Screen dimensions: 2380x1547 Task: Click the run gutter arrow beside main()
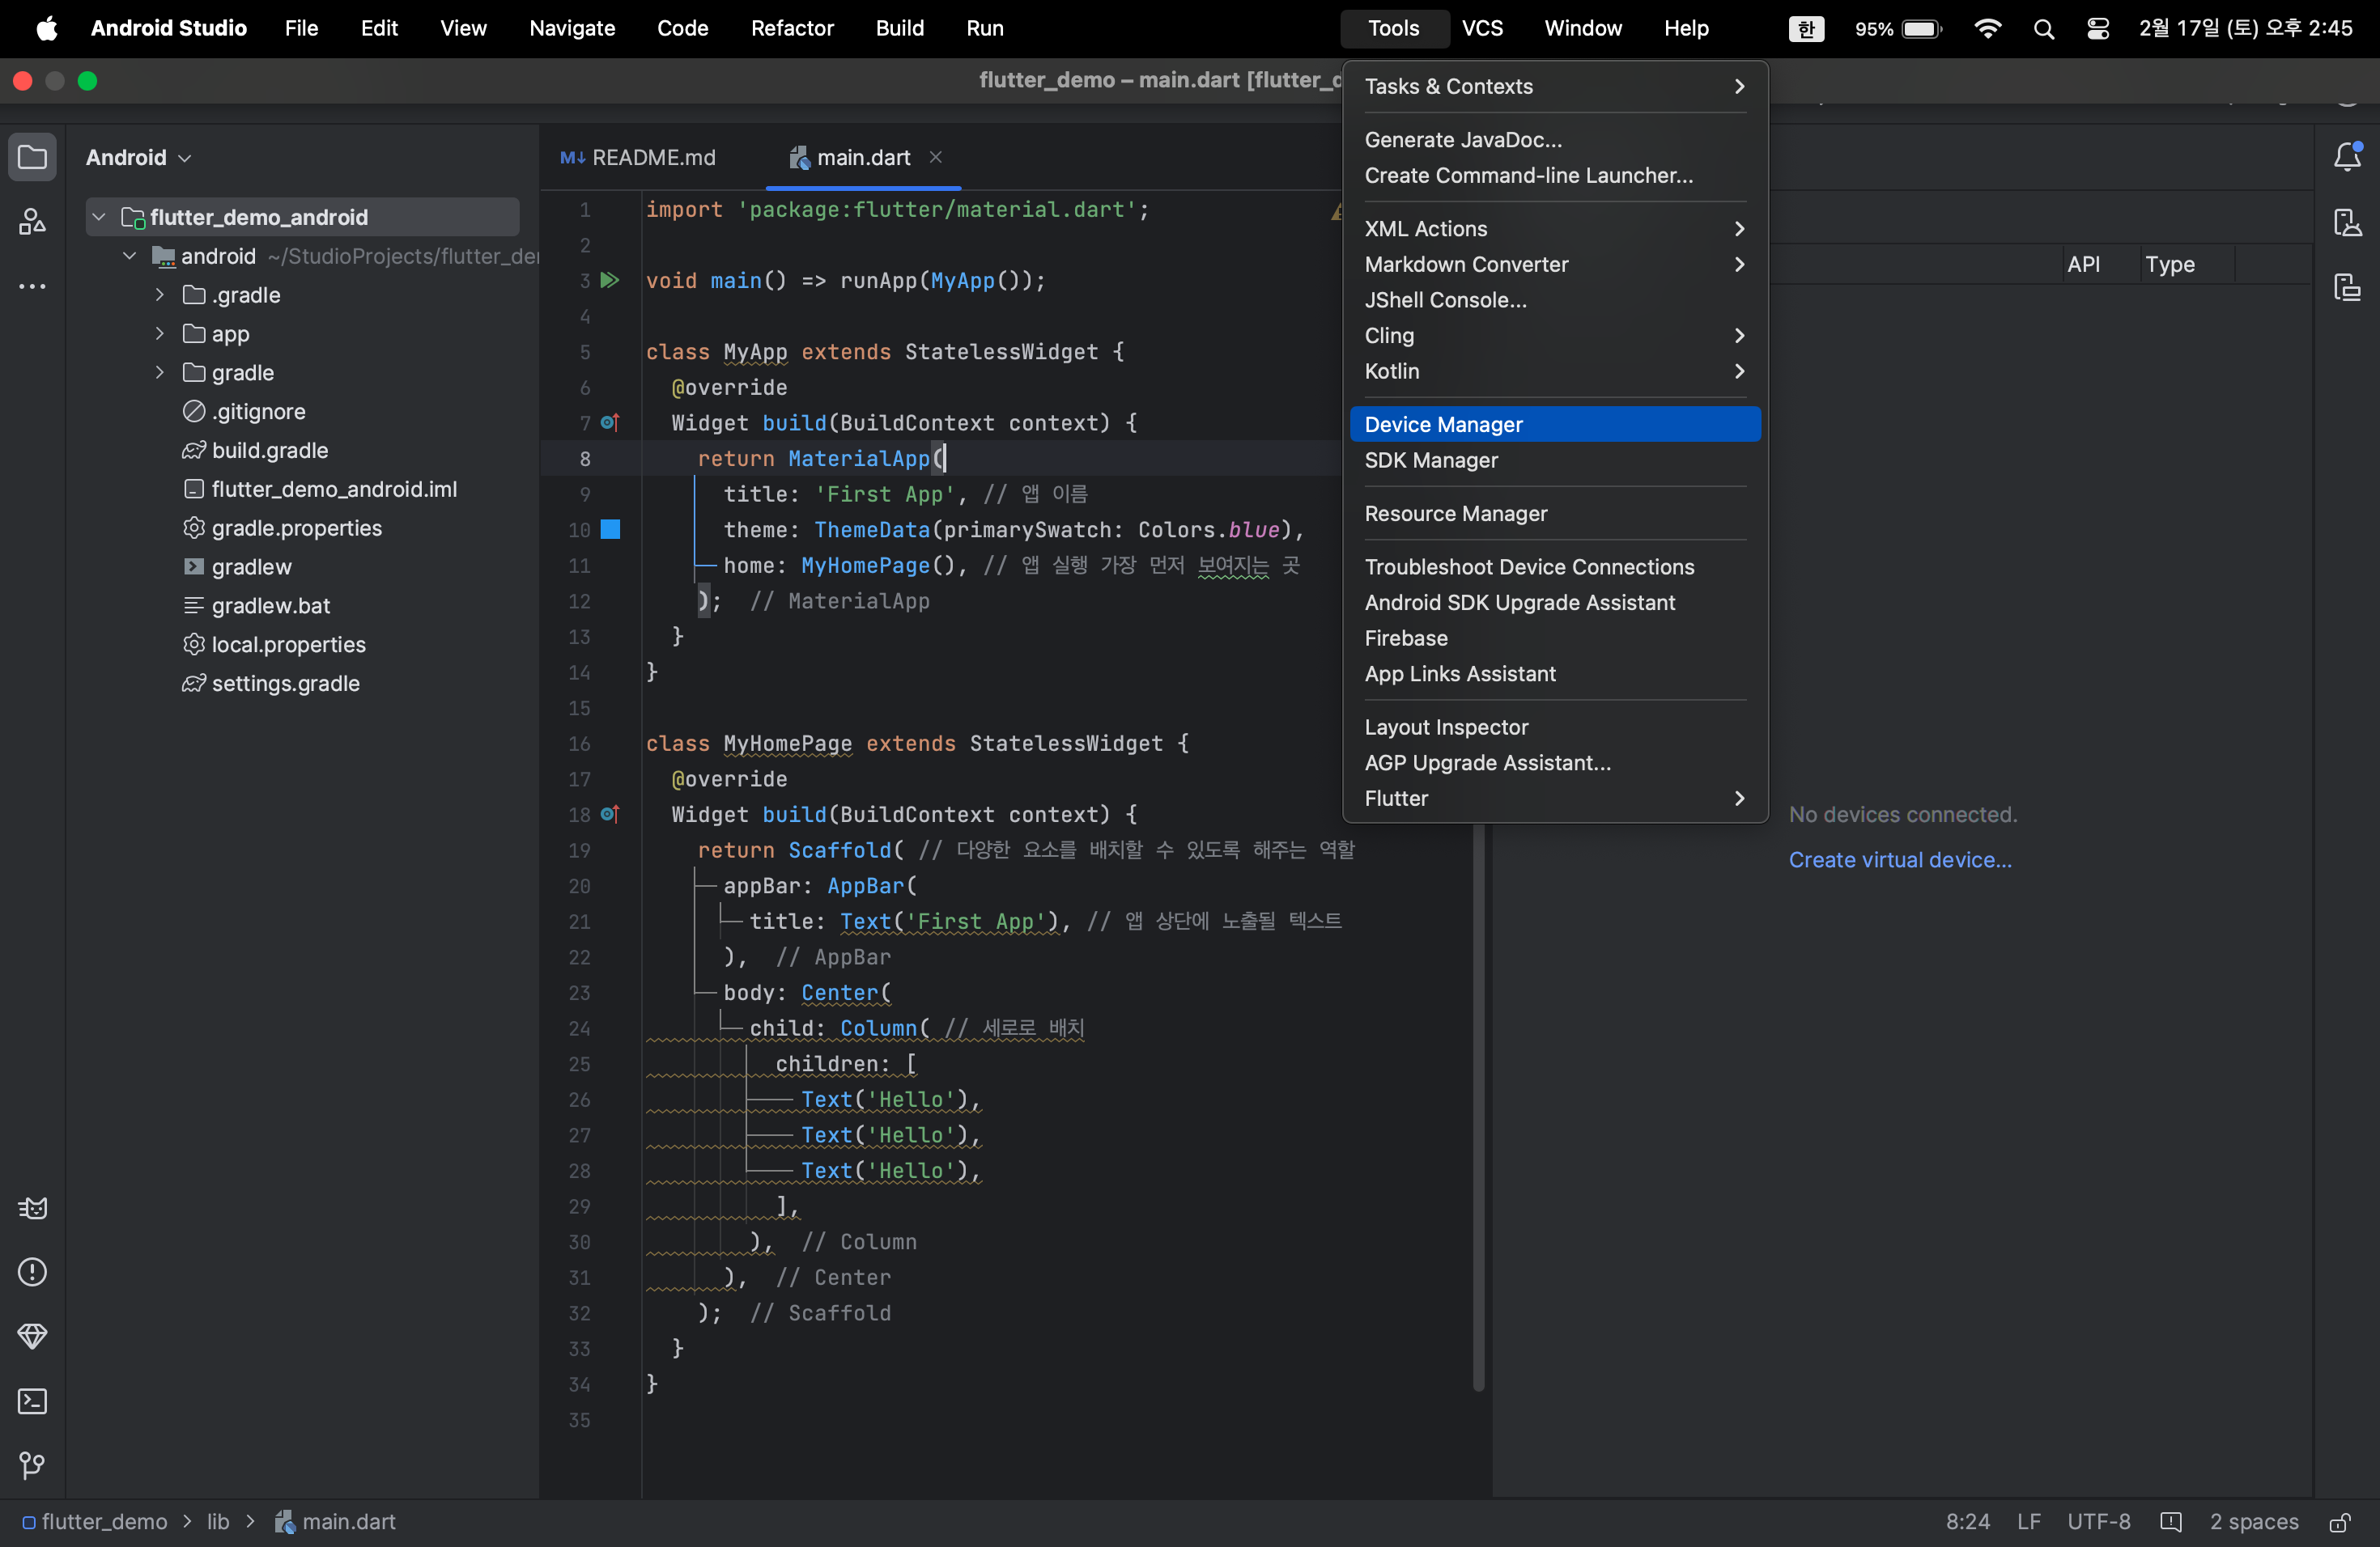[x=609, y=281]
